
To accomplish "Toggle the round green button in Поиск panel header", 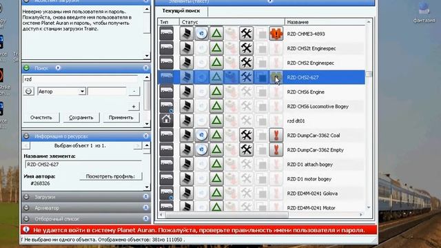I will point(26,68).
